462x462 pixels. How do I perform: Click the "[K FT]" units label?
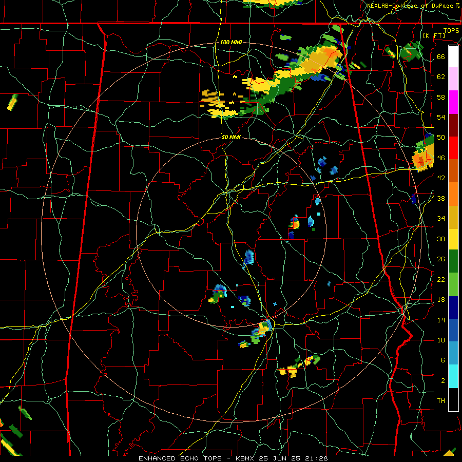coord(434,35)
